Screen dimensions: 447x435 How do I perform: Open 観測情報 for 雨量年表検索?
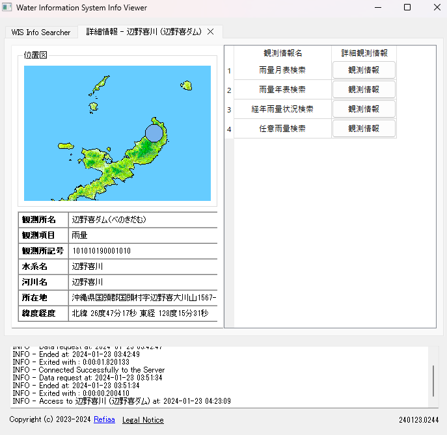coord(364,90)
